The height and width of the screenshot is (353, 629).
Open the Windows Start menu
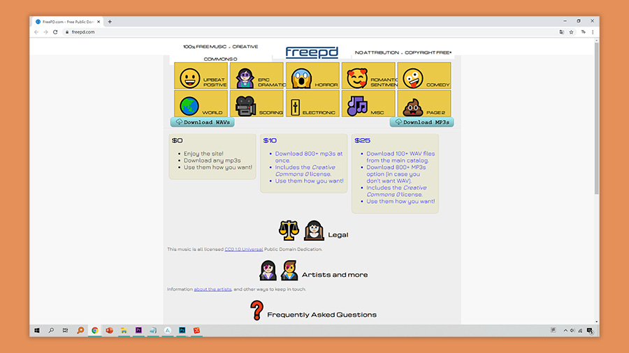[x=37, y=330]
